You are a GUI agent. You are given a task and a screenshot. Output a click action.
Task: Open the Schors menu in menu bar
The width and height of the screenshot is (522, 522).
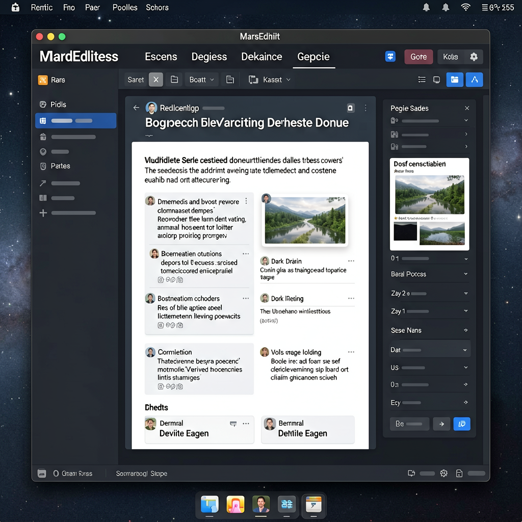[x=157, y=7]
